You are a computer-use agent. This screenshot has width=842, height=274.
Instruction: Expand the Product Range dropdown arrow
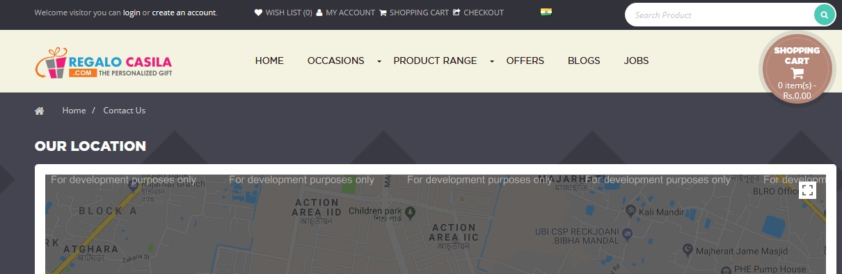point(492,61)
